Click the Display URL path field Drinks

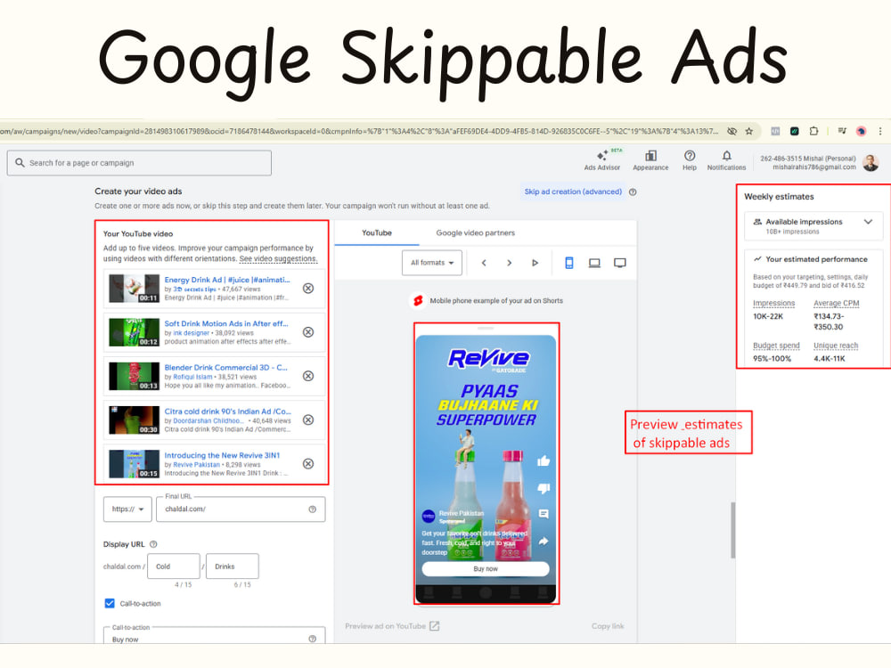point(233,566)
